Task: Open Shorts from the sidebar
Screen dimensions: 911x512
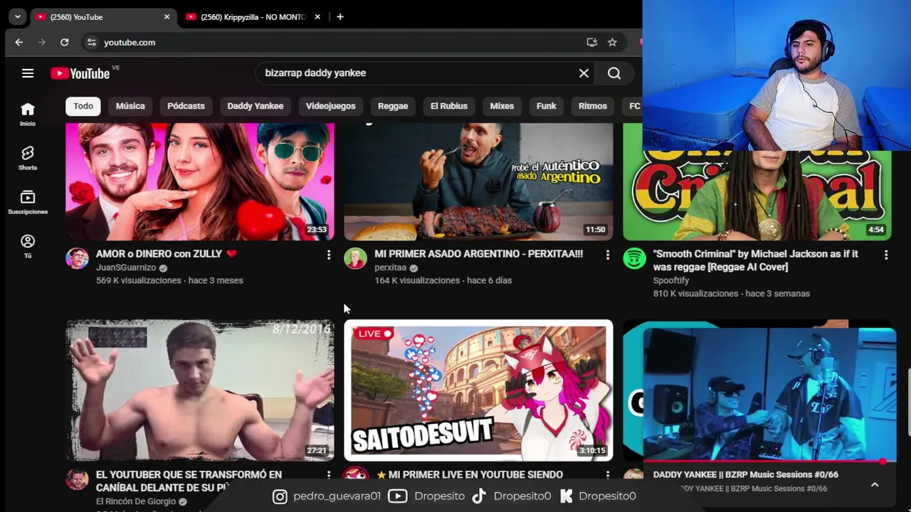Action: pos(28,158)
